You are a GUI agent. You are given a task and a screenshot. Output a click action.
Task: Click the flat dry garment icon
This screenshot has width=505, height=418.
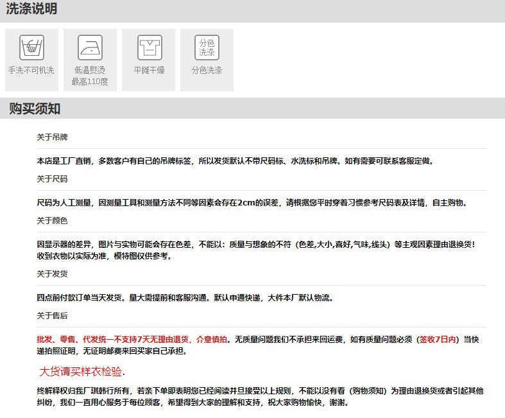coord(149,48)
